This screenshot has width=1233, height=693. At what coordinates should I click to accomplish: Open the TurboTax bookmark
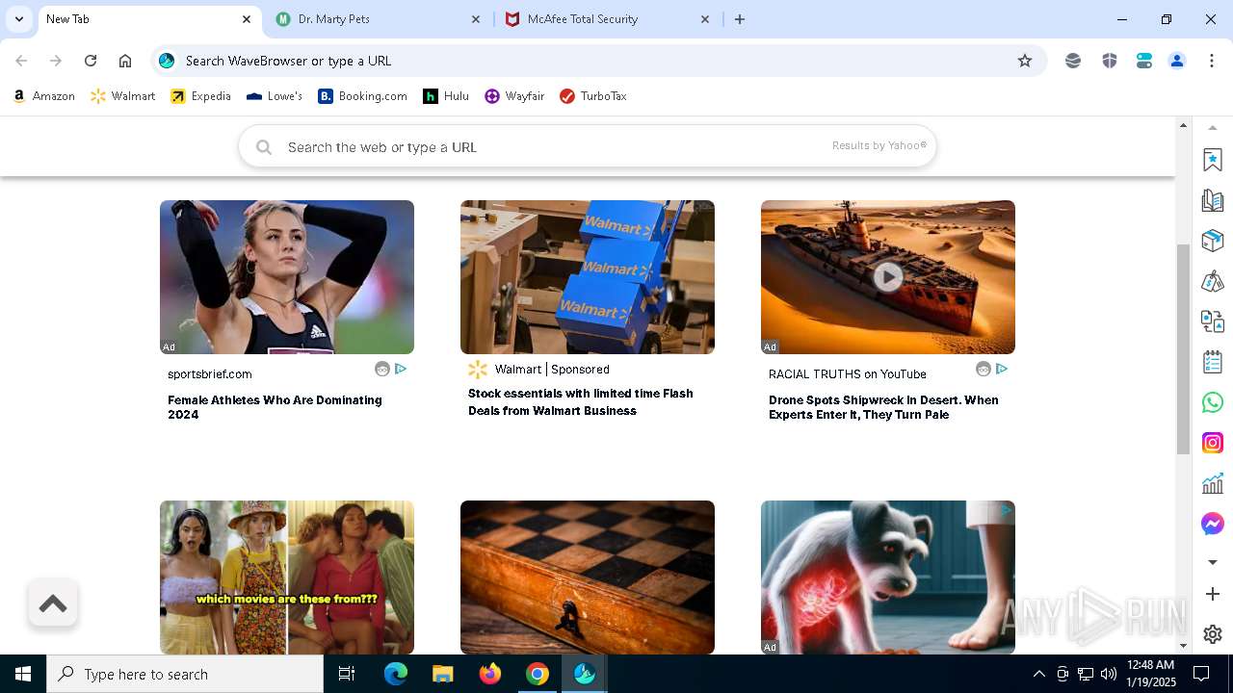coord(593,96)
